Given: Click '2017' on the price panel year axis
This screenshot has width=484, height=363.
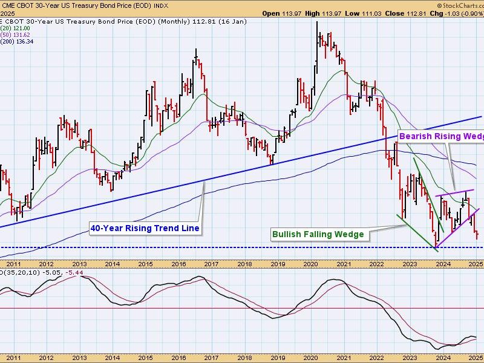Looking at the screenshot, I should pyautogui.click(x=211, y=264).
